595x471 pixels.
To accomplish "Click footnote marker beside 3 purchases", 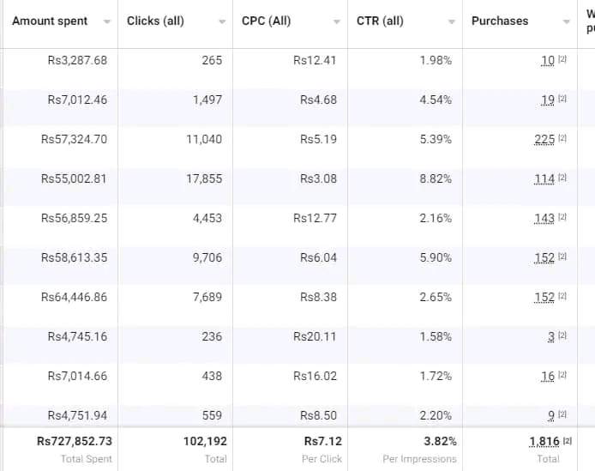I will point(562,336).
